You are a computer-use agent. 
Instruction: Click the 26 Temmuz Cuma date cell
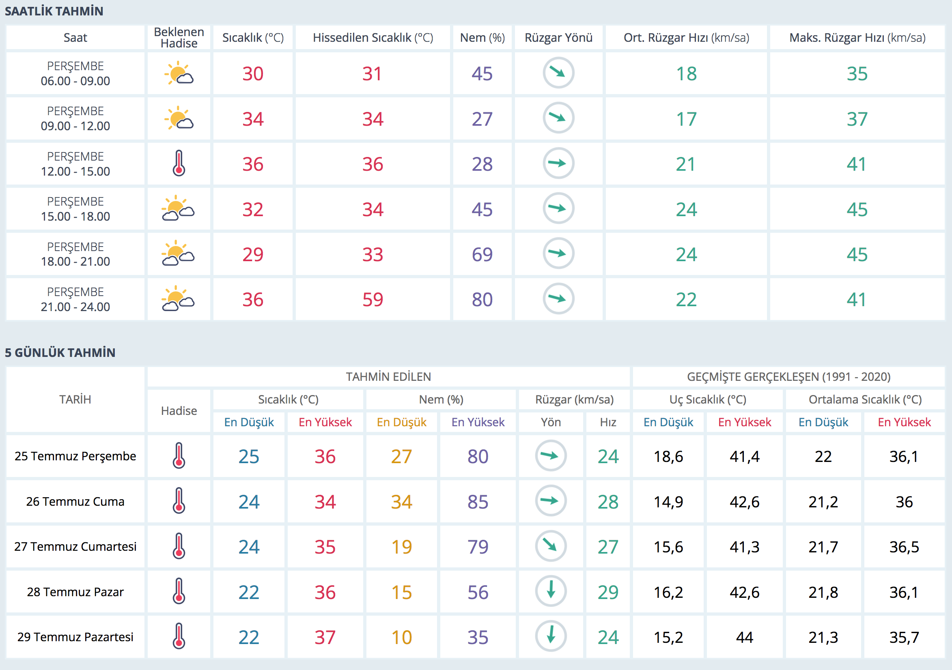75,501
